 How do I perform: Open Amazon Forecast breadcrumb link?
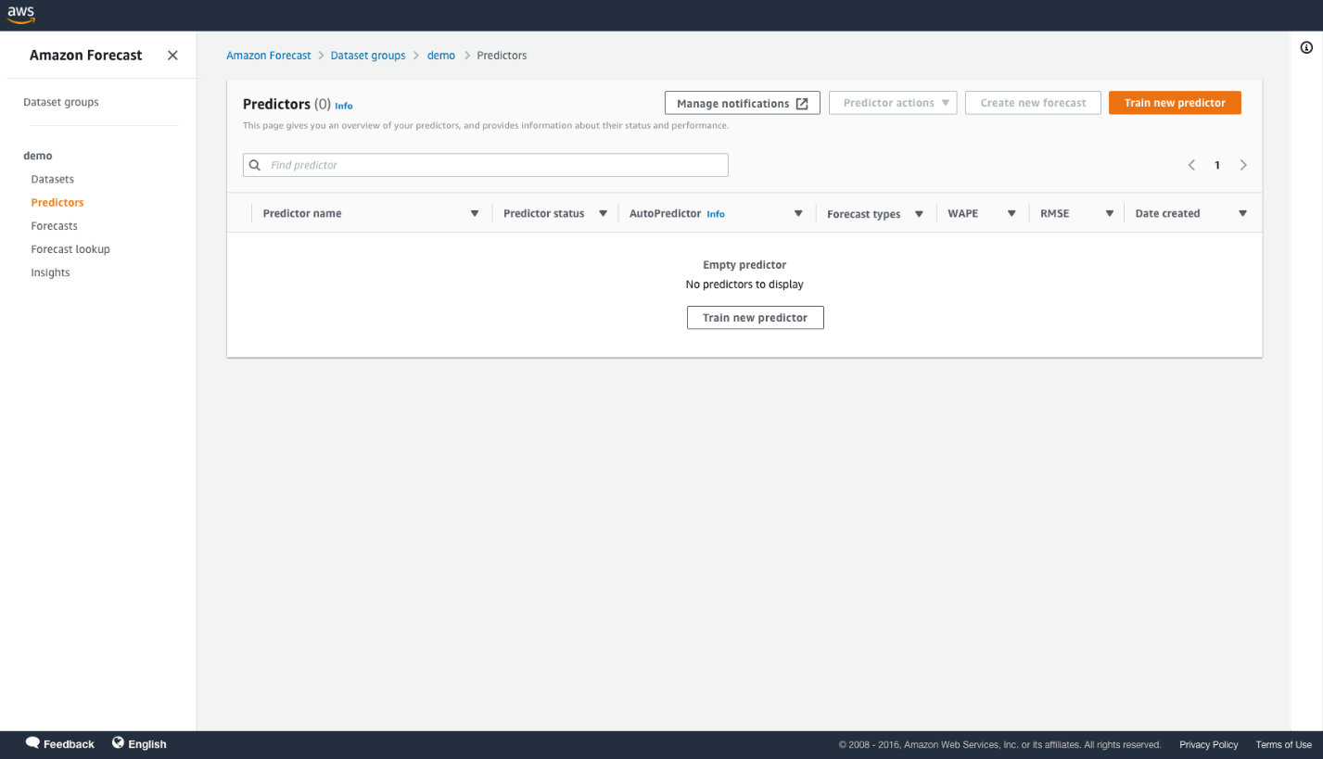[x=269, y=56]
